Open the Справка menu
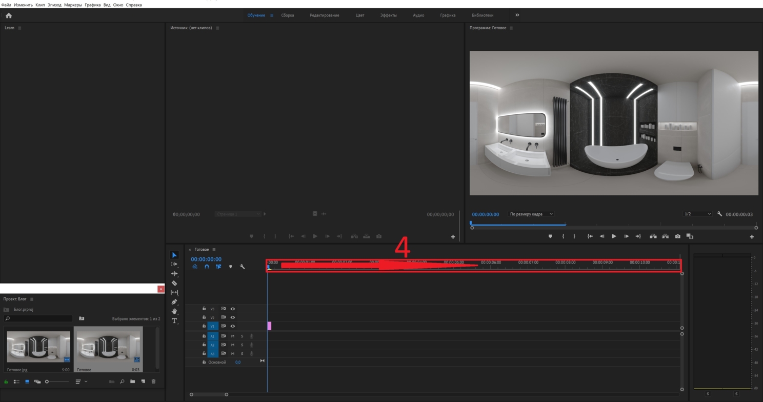Image resolution: width=763 pixels, height=402 pixels. [x=134, y=5]
